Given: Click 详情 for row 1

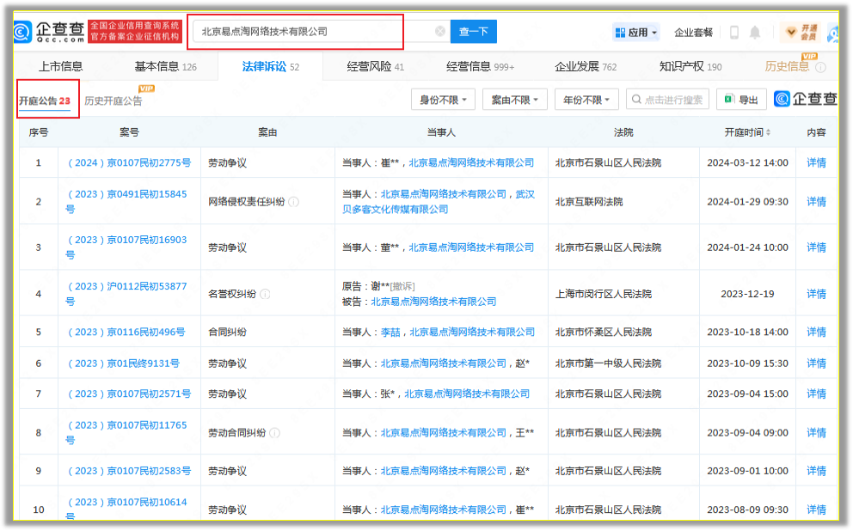Looking at the screenshot, I should (816, 163).
